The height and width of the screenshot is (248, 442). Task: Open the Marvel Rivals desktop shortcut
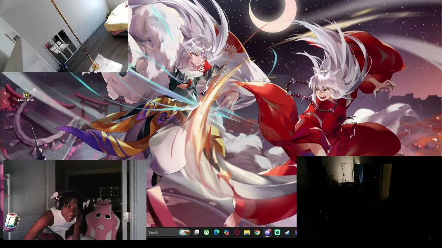click(x=26, y=97)
